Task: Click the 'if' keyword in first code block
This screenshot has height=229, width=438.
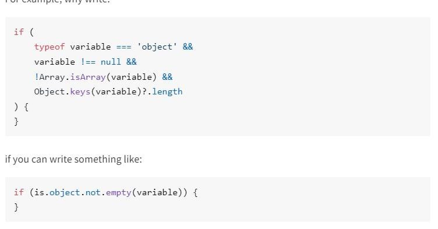Action: click(x=19, y=31)
